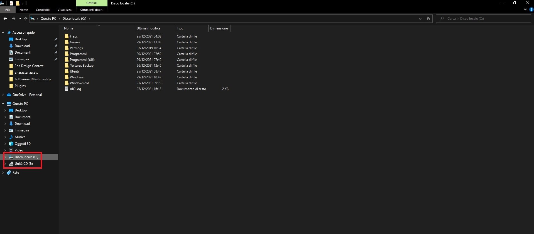Click the Forward navigation arrow
Screen dimensions: 534x234
coord(13,19)
